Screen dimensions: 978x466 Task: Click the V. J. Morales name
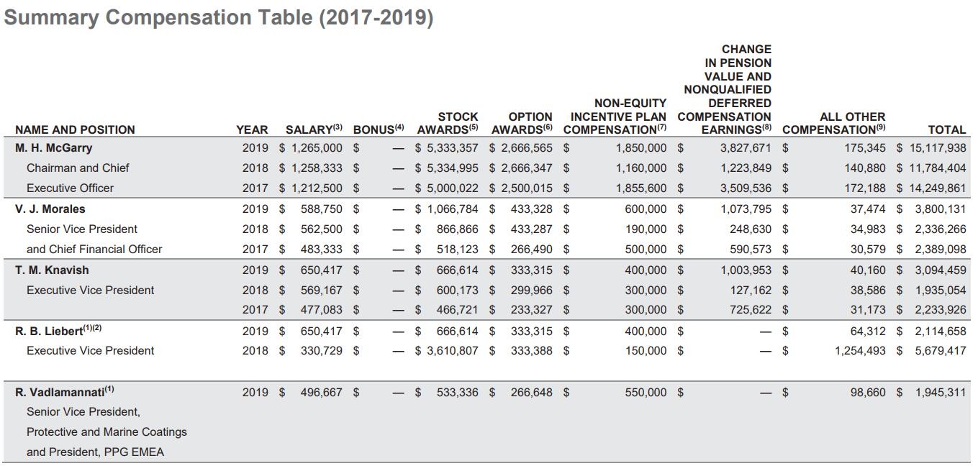[50, 209]
